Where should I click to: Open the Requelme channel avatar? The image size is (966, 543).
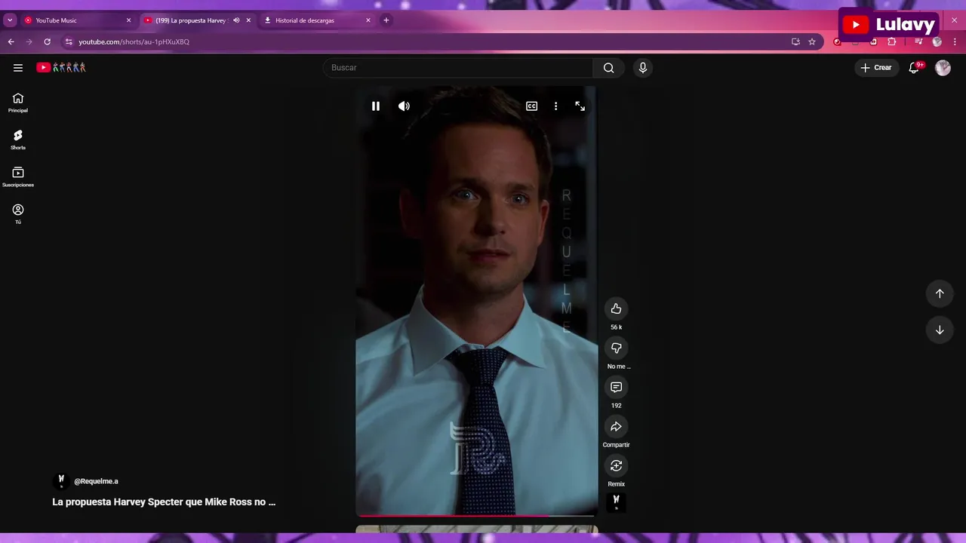pyautogui.click(x=61, y=481)
